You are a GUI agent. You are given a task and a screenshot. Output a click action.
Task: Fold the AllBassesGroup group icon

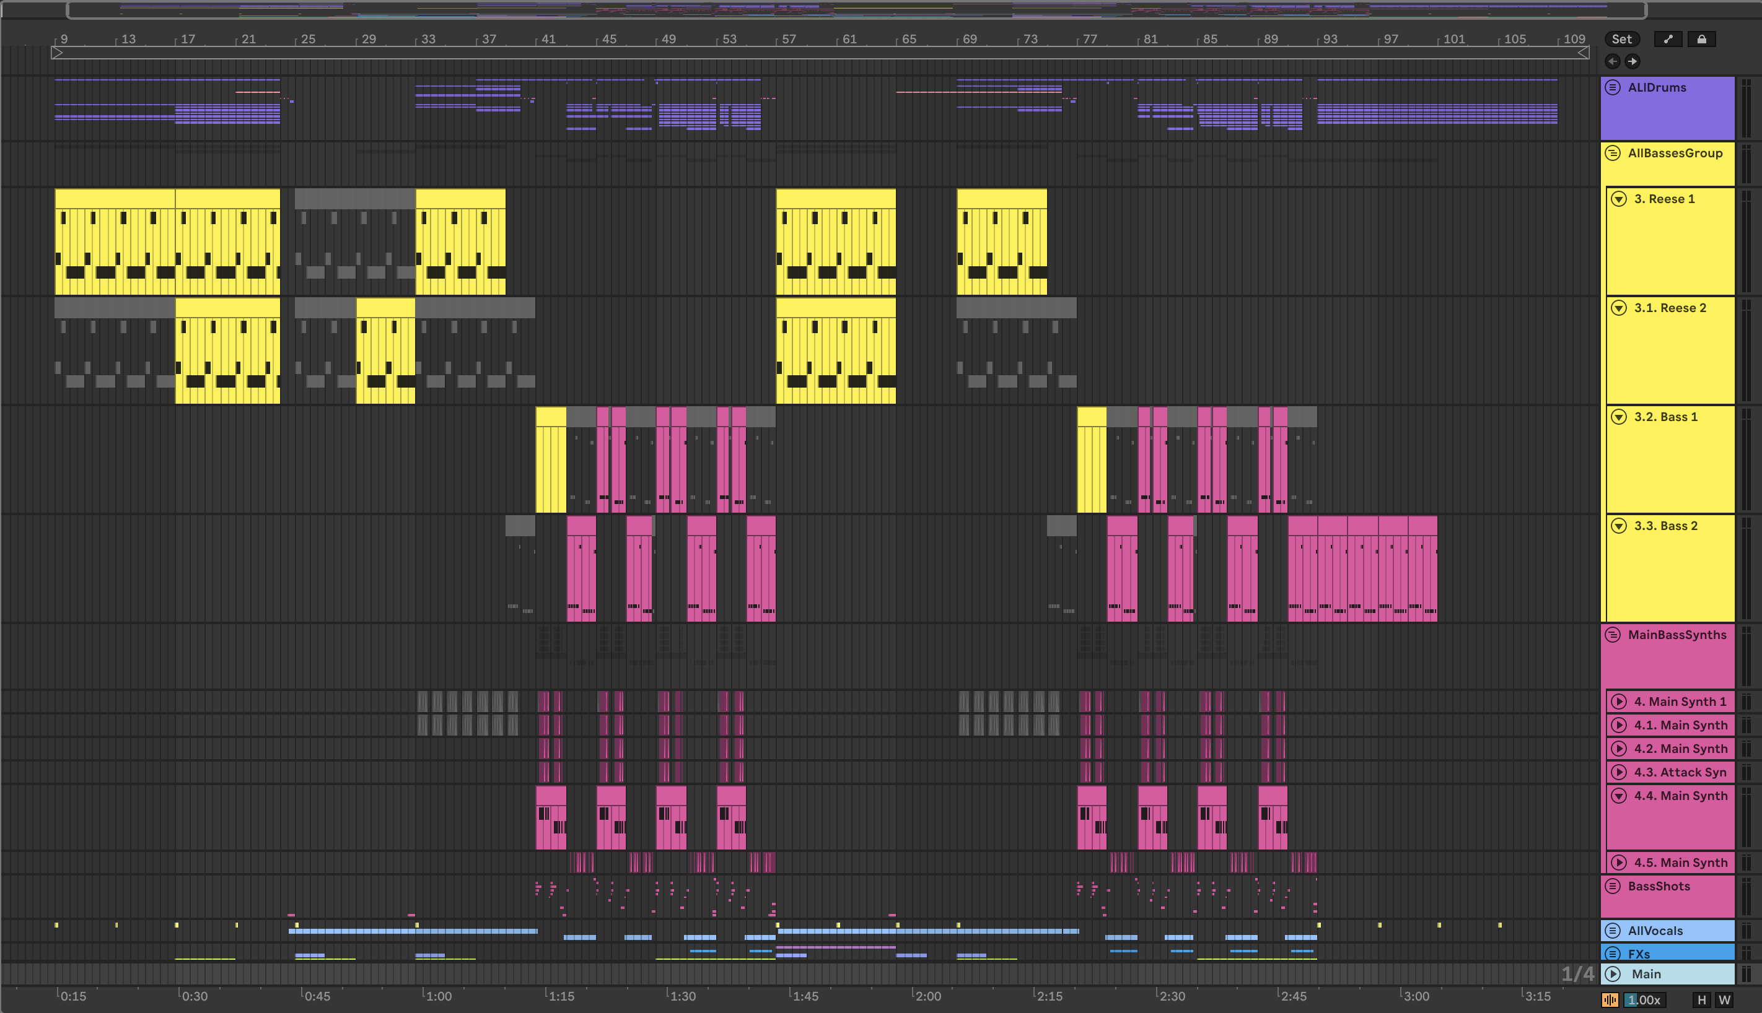point(1613,153)
